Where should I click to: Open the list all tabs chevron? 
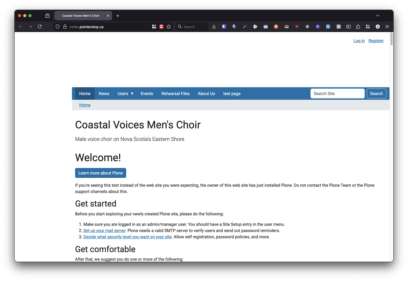click(377, 16)
